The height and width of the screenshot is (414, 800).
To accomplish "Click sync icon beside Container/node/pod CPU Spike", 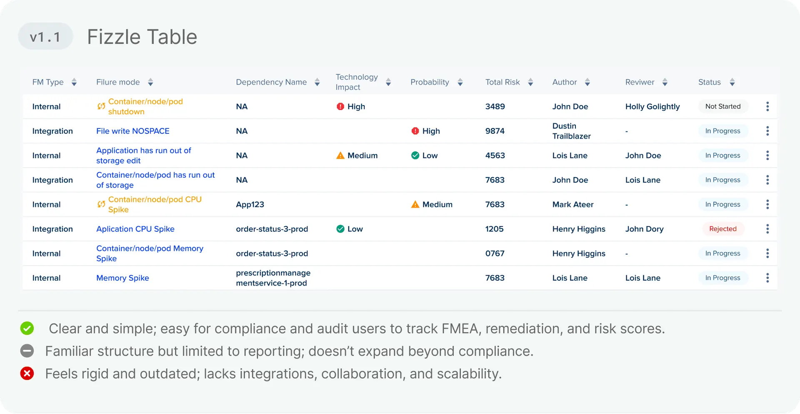I will 101,204.
